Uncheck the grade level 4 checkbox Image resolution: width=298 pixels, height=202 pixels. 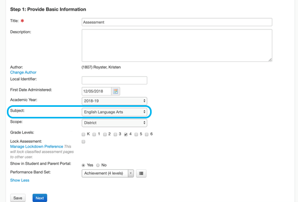click(126, 134)
